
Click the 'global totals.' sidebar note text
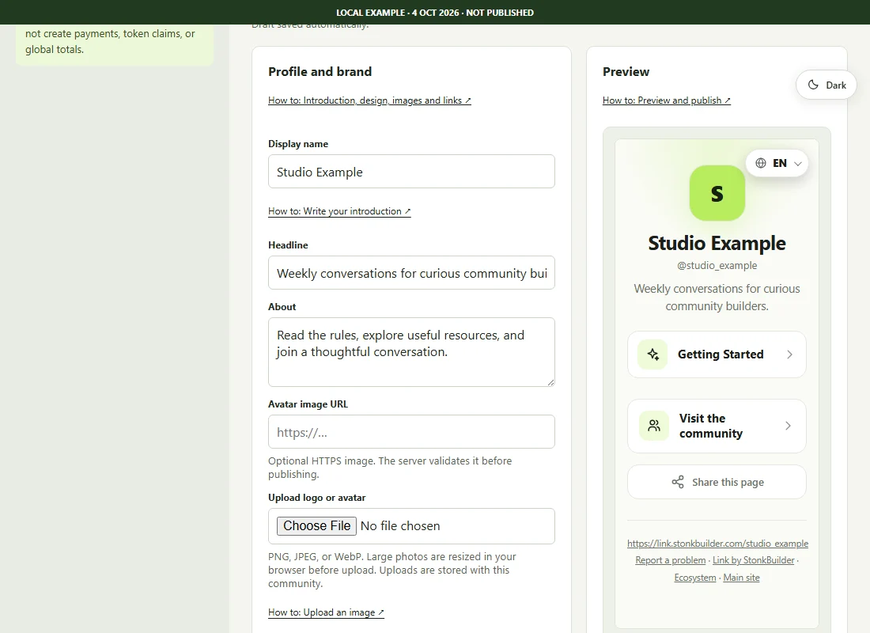(x=55, y=49)
